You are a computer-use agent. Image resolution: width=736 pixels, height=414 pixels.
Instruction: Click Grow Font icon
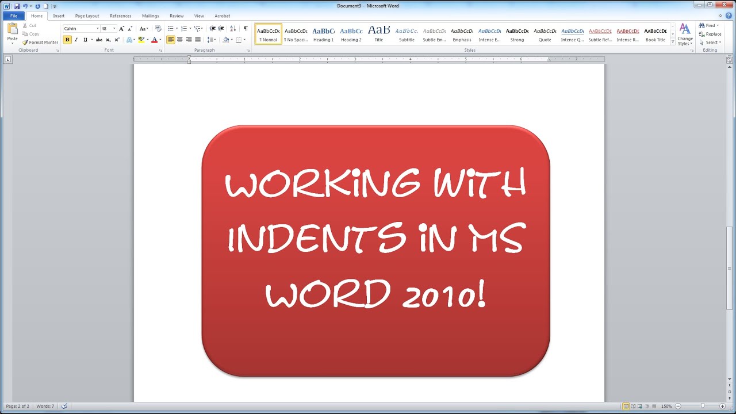pyautogui.click(x=121, y=28)
